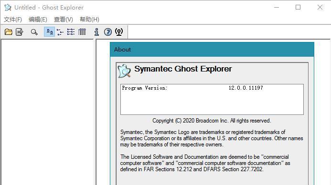Click the ghost logo in About dialog

pos(124,71)
